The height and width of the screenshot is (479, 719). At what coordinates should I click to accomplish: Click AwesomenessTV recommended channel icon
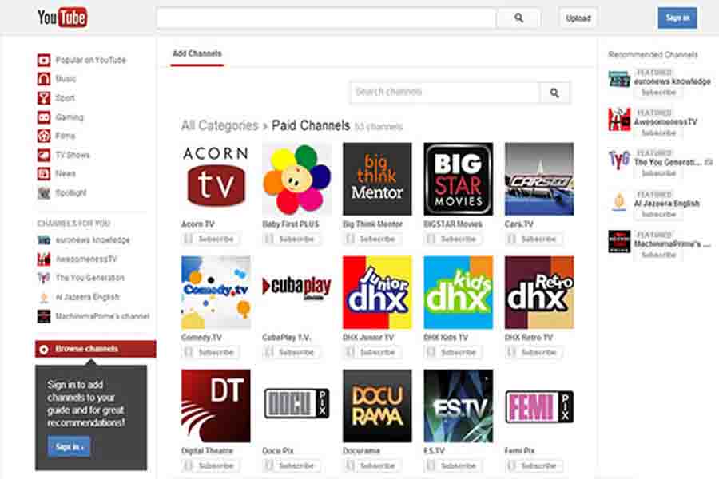[x=619, y=119]
